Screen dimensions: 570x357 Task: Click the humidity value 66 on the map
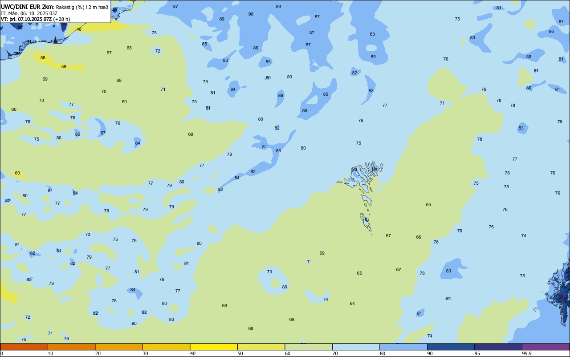click(419, 237)
